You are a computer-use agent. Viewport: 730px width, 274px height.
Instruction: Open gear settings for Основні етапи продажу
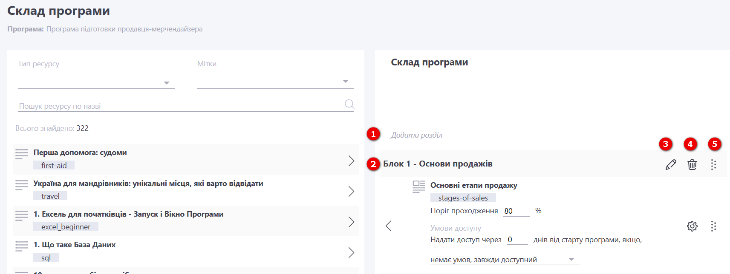coord(692,226)
